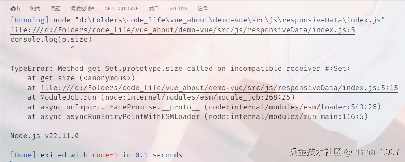The height and width of the screenshot is (162, 405).
Task: Open the GITLENS tab
Action: tap(178, 8)
